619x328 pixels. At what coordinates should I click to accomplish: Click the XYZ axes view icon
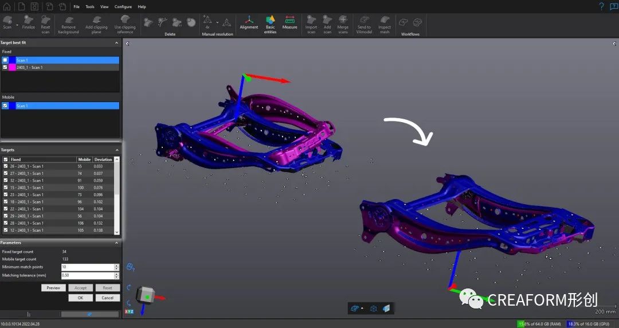pos(129,311)
